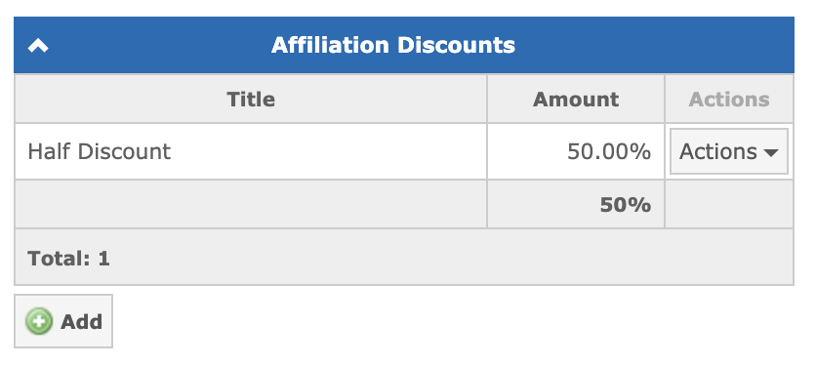Sort the table by the Amount column header

[576, 99]
